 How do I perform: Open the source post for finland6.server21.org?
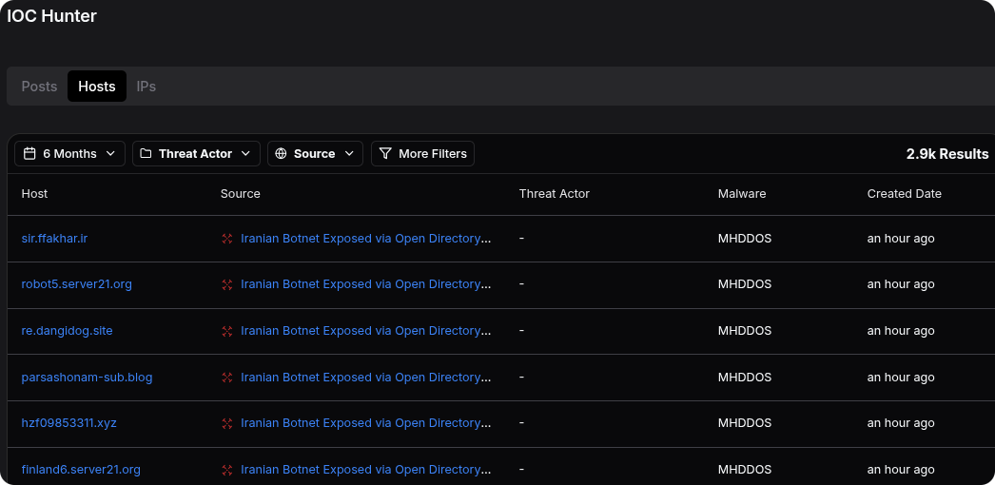pos(366,470)
